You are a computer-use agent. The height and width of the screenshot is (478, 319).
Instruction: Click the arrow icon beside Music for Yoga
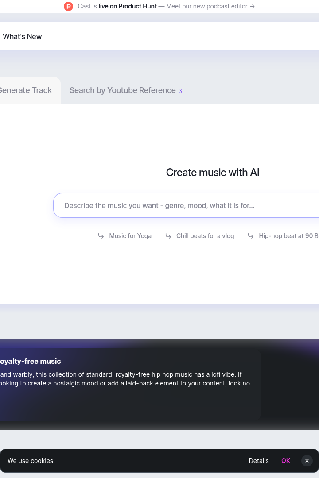point(101,236)
